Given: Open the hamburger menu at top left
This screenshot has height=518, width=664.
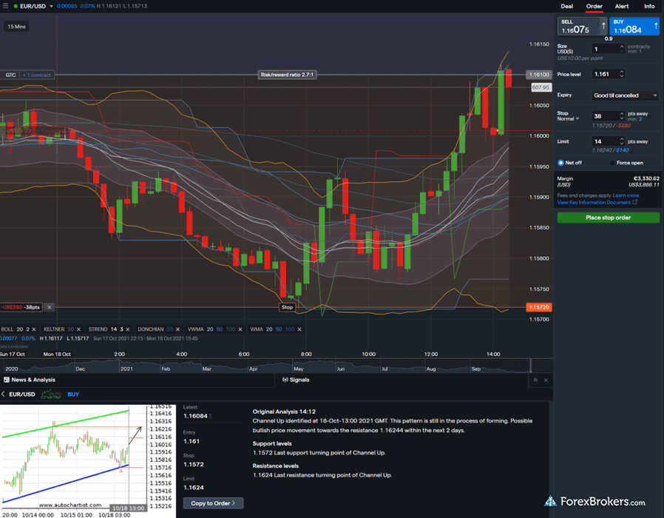Looking at the screenshot, I should click(x=6, y=6).
